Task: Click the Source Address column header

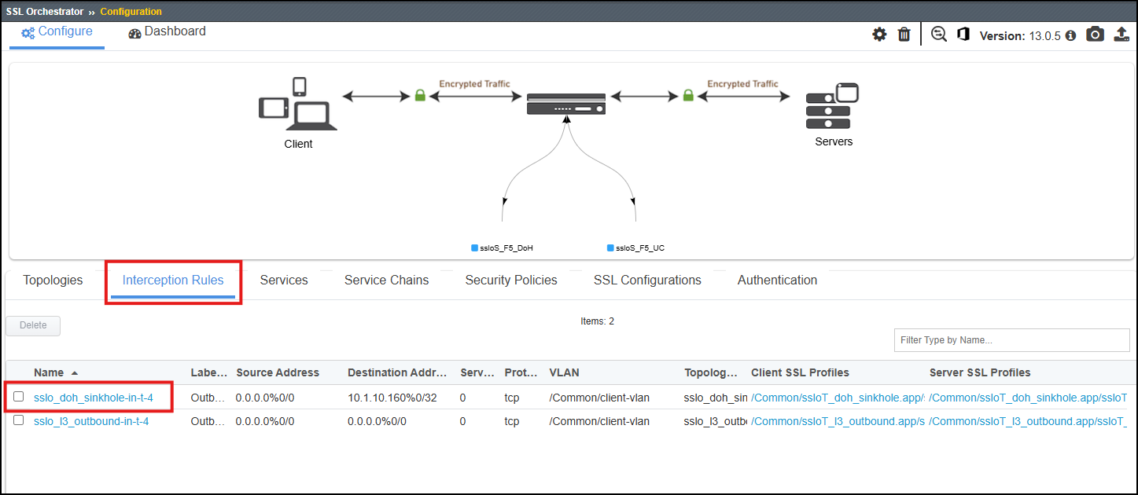Action: (278, 372)
